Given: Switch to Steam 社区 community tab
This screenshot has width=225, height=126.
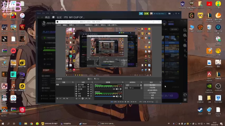Looking at the screenshot, I should click(x=59, y=17).
